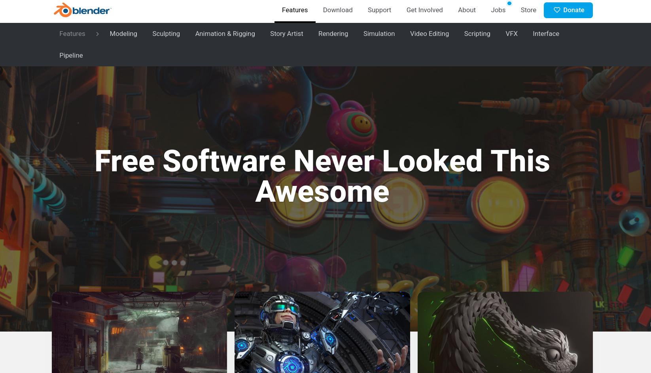Open the Pipeline section
Viewport: 651px width, 373px height.
point(71,56)
